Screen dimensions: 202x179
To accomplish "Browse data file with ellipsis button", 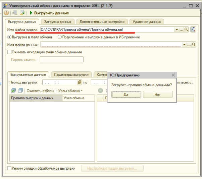I will coord(189,45).
